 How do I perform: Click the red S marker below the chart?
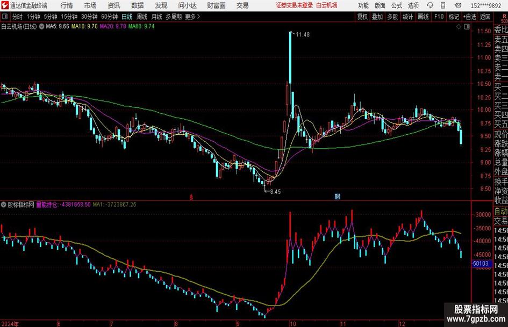coord(191,197)
